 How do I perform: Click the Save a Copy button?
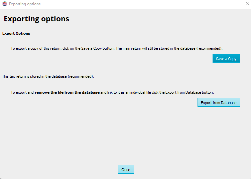pos(226,59)
